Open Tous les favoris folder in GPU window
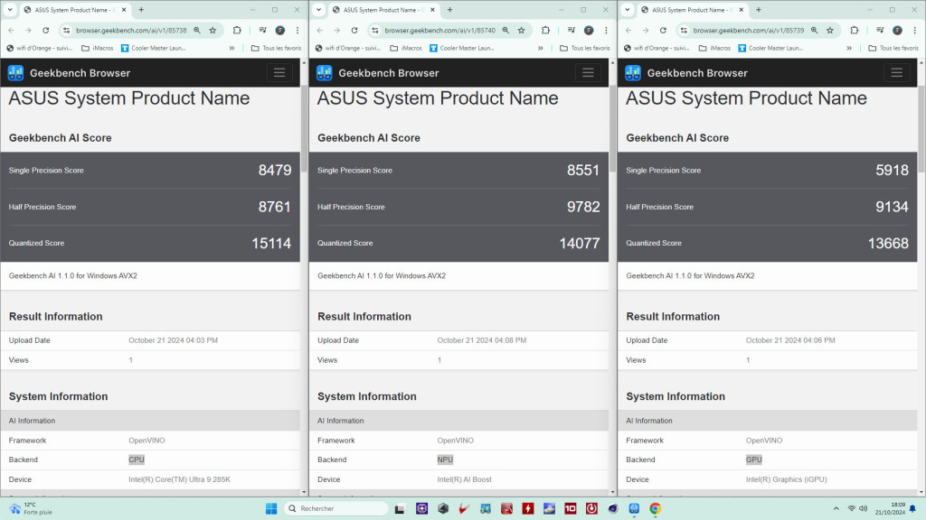This screenshot has width=926, height=520. click(x=893, y=49)
